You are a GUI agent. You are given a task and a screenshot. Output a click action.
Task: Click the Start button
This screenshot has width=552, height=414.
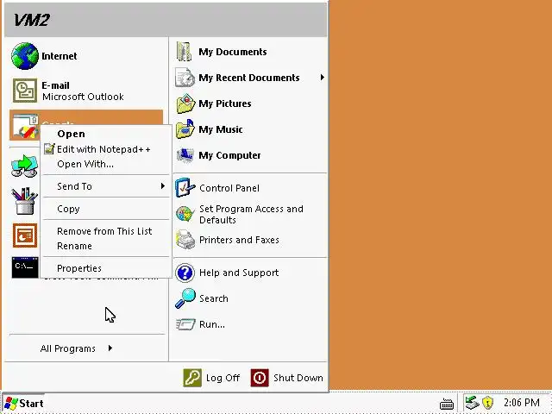[24, 404]
